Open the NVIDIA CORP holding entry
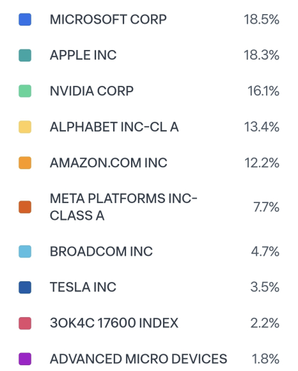298x371 pixels. click(x=91, y=91)
